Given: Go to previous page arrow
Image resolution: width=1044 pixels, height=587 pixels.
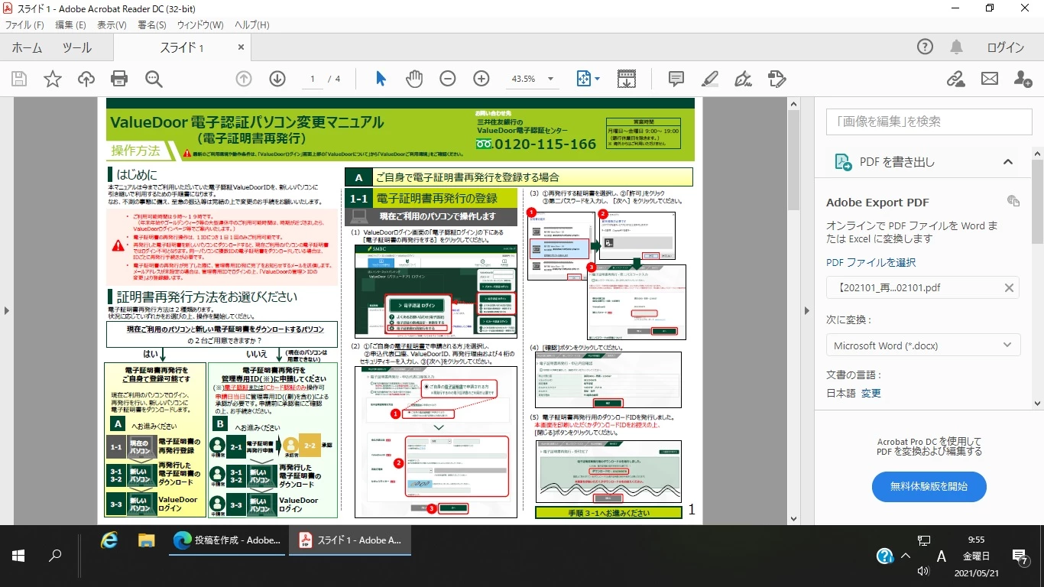Looking at the screenshot, I should click(x=244, y=79).
